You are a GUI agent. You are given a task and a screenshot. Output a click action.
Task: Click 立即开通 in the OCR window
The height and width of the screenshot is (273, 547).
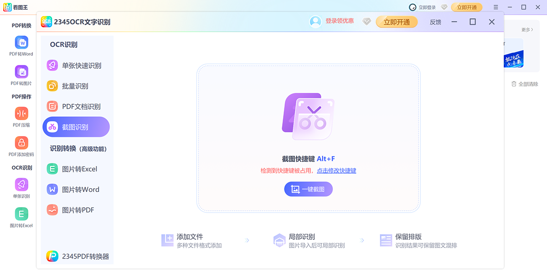click(397, 21)
